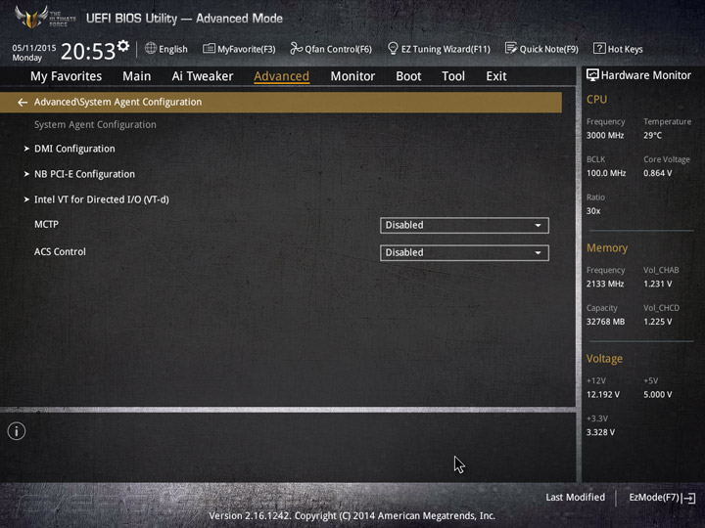The height and width of the screenshot is (528, 705).
Task: Click Vol_CHCD value 1.225 V
Action: (x=657, y=322)
